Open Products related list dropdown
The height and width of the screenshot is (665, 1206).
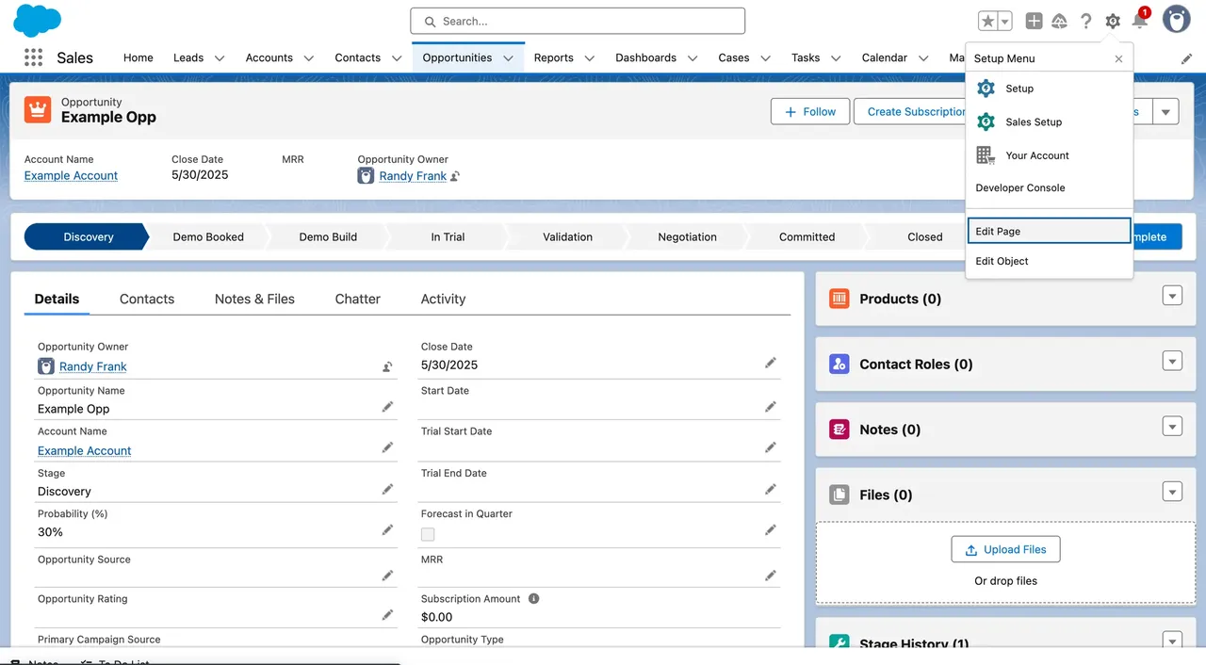[1172, 296]
